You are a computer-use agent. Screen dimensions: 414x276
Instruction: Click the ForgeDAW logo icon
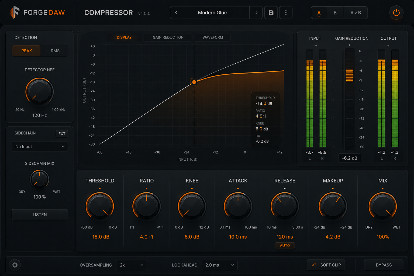click(x=15, y=12)
